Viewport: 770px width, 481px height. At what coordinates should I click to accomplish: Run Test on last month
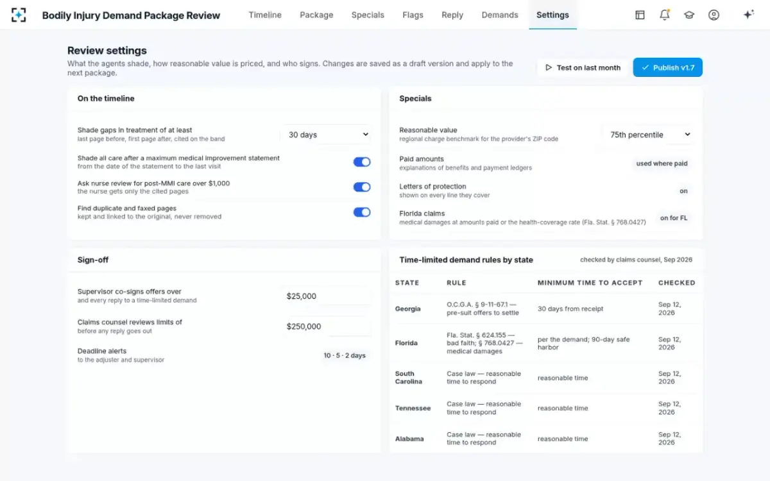[x=583, y=67]
